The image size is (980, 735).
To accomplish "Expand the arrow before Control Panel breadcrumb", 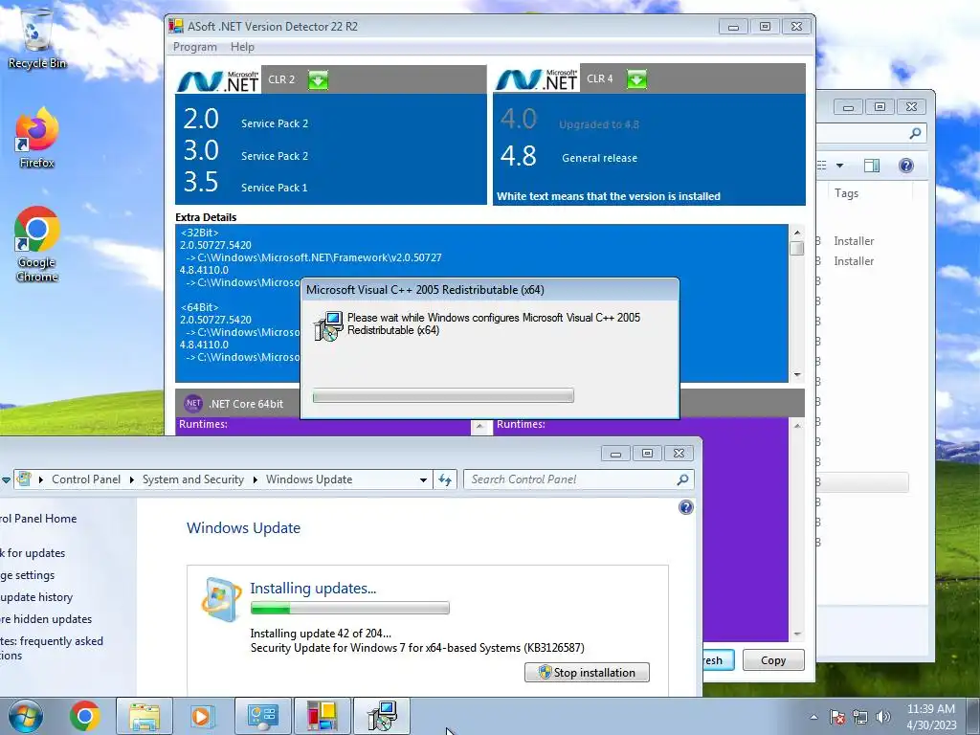I will (x=41, y=479).
